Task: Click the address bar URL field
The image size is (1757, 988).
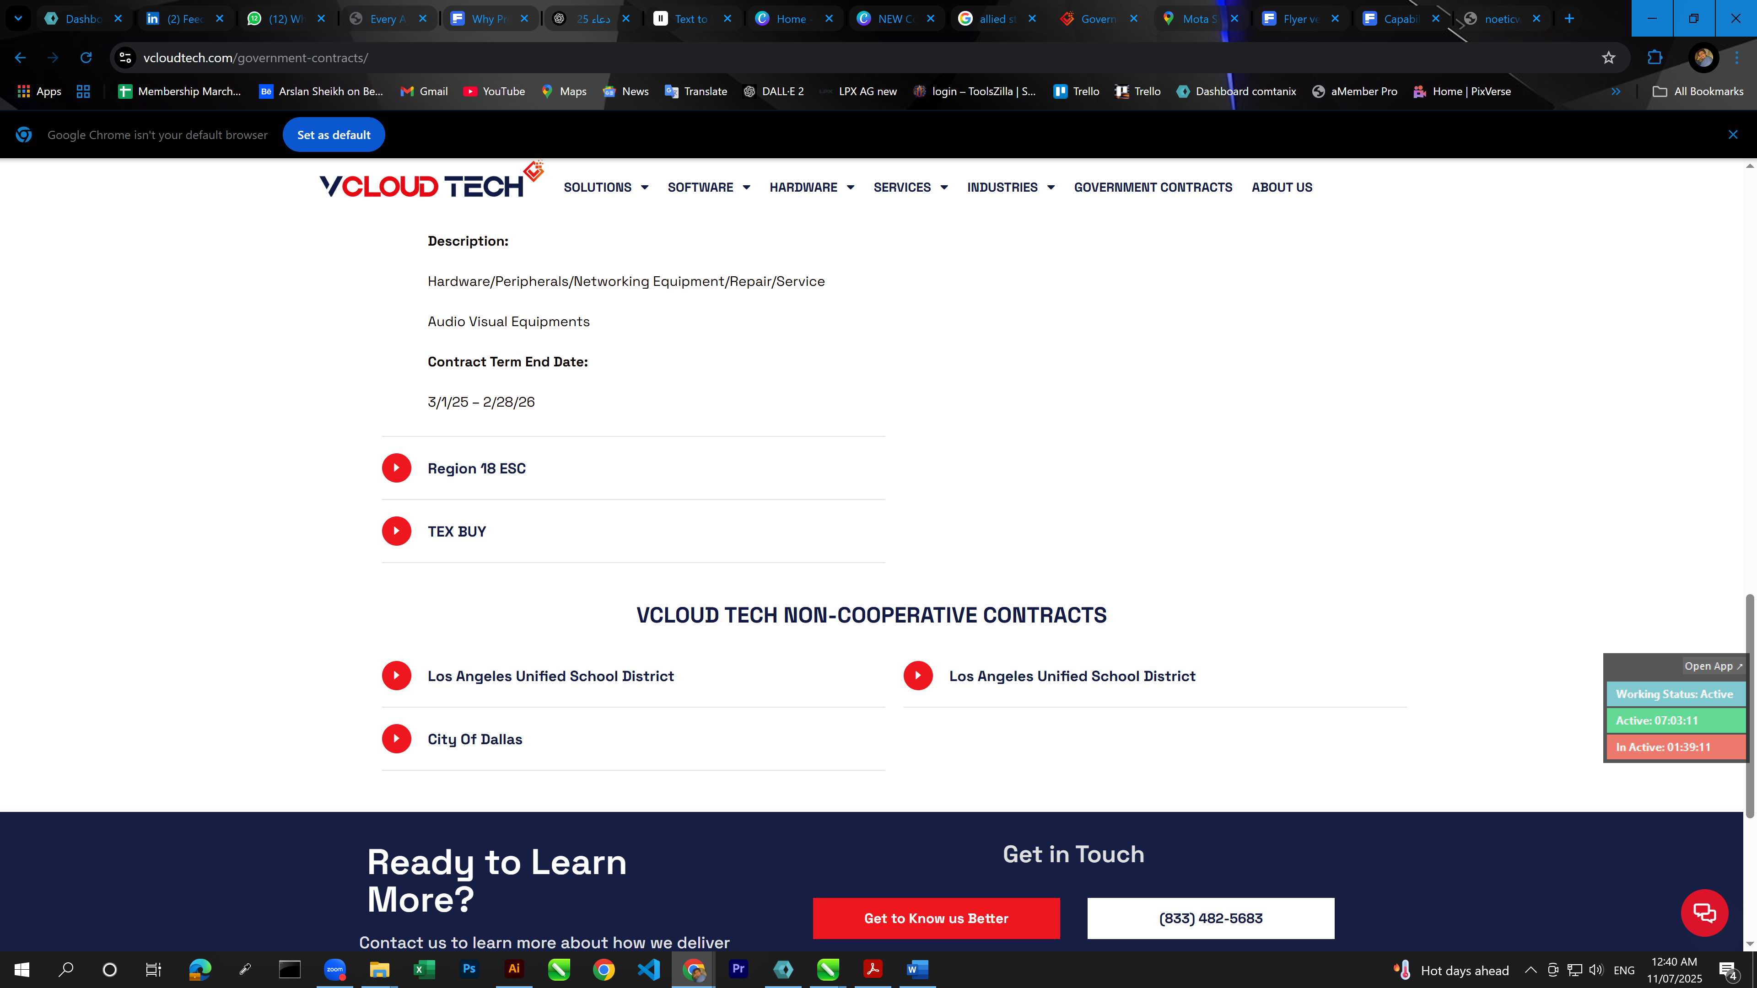Action: 866,58
